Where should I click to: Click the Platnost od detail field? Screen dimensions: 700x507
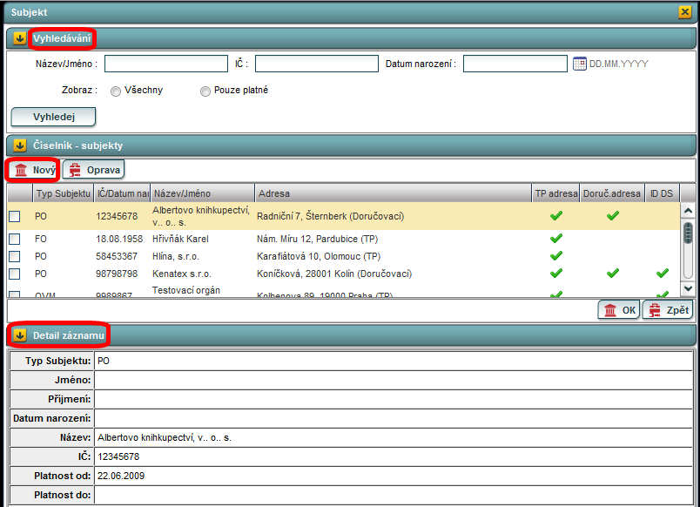394,476
